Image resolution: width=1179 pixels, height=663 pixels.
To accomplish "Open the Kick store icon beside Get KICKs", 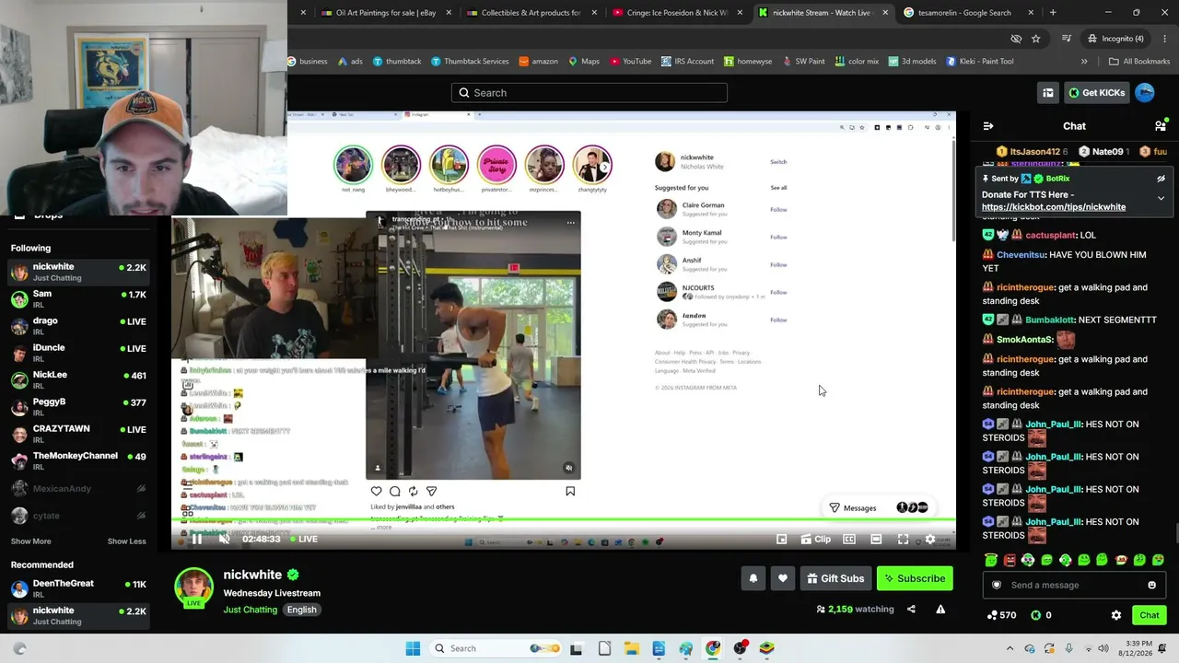I will 1048,93.
